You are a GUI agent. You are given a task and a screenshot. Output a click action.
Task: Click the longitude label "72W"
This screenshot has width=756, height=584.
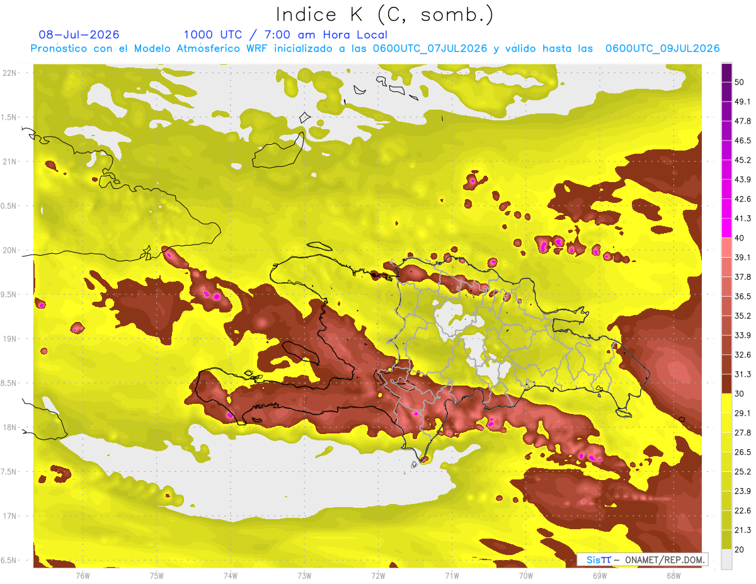coord(378,576)
